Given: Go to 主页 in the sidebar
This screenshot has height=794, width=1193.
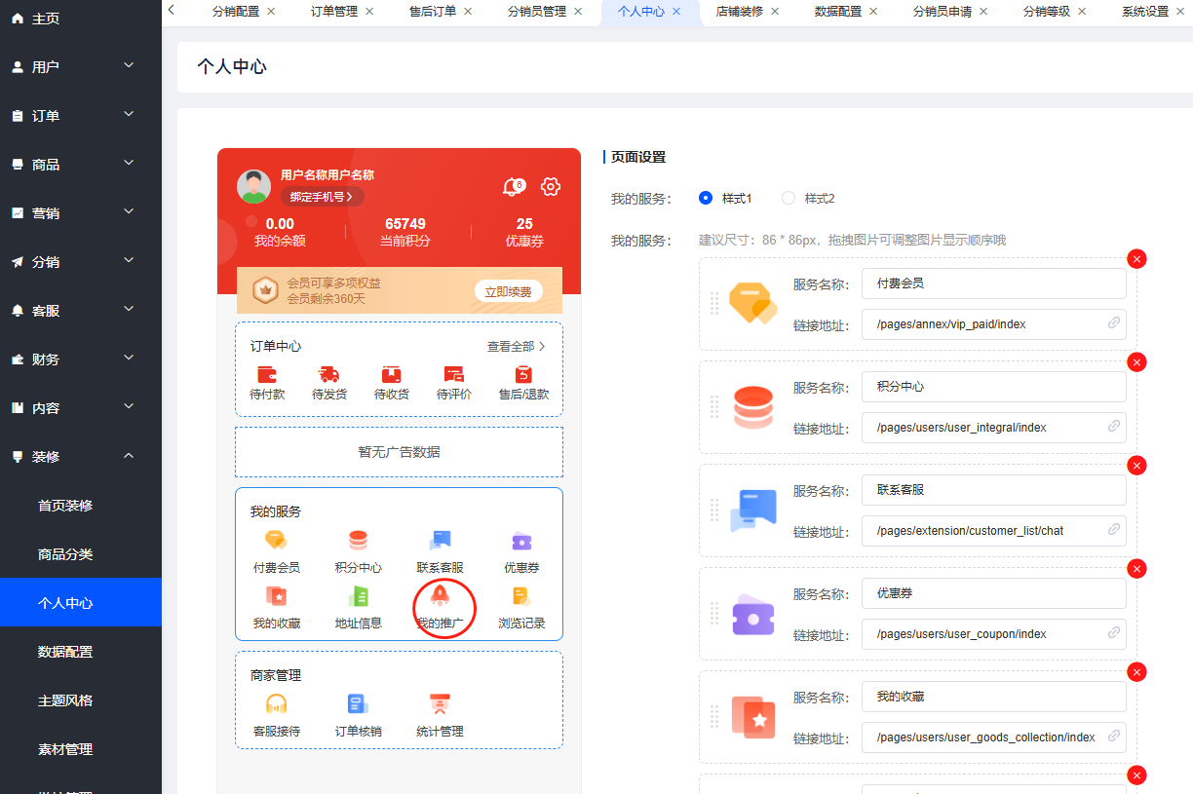Looking at the screenshot, I should pyautogui.click(x=81, y=19).
